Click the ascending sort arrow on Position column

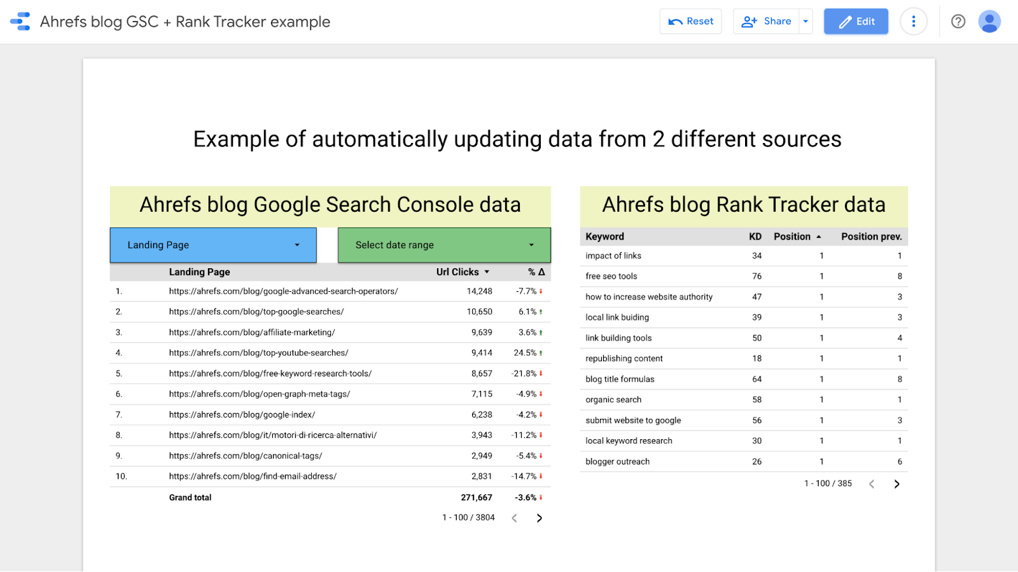[x=819, y=236]
